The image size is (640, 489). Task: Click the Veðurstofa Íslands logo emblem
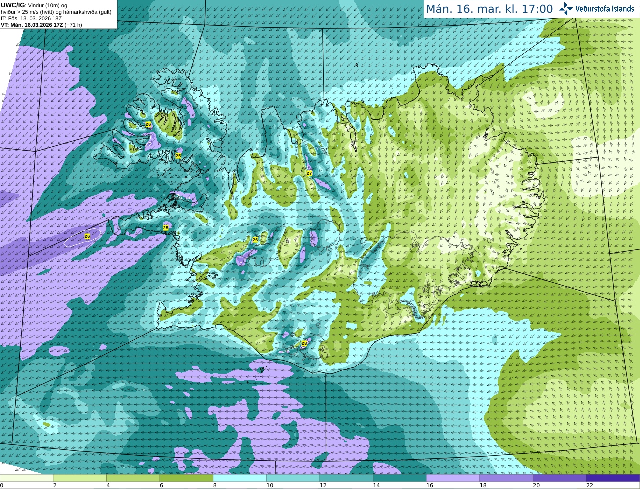point(566,9)
